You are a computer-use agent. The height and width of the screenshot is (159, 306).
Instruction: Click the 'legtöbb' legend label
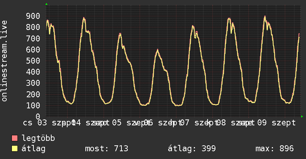(38, 138)
